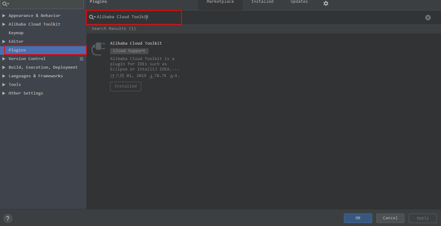Screen dimensions: 441x226
Task: Expand Alibaba Cloud Toolkit settings node
Action: [4, 24]
